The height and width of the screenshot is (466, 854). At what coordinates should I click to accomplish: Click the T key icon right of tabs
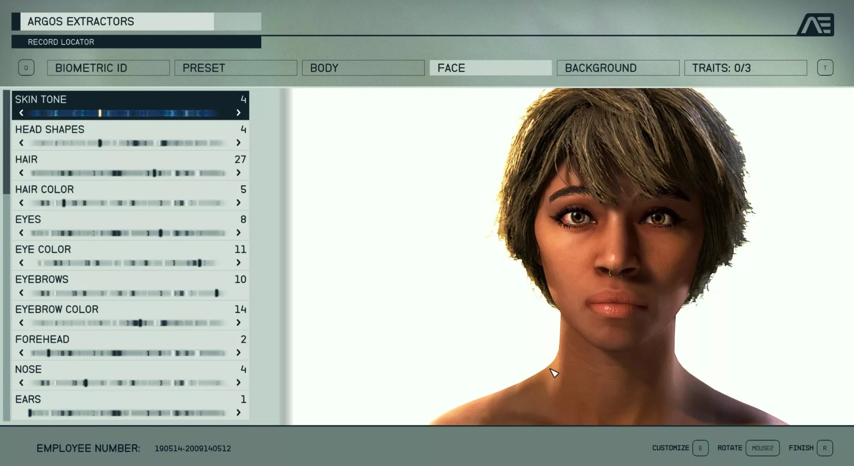pos(825,68)
